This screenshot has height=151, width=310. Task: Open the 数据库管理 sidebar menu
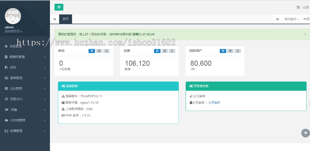click(25, 57)
